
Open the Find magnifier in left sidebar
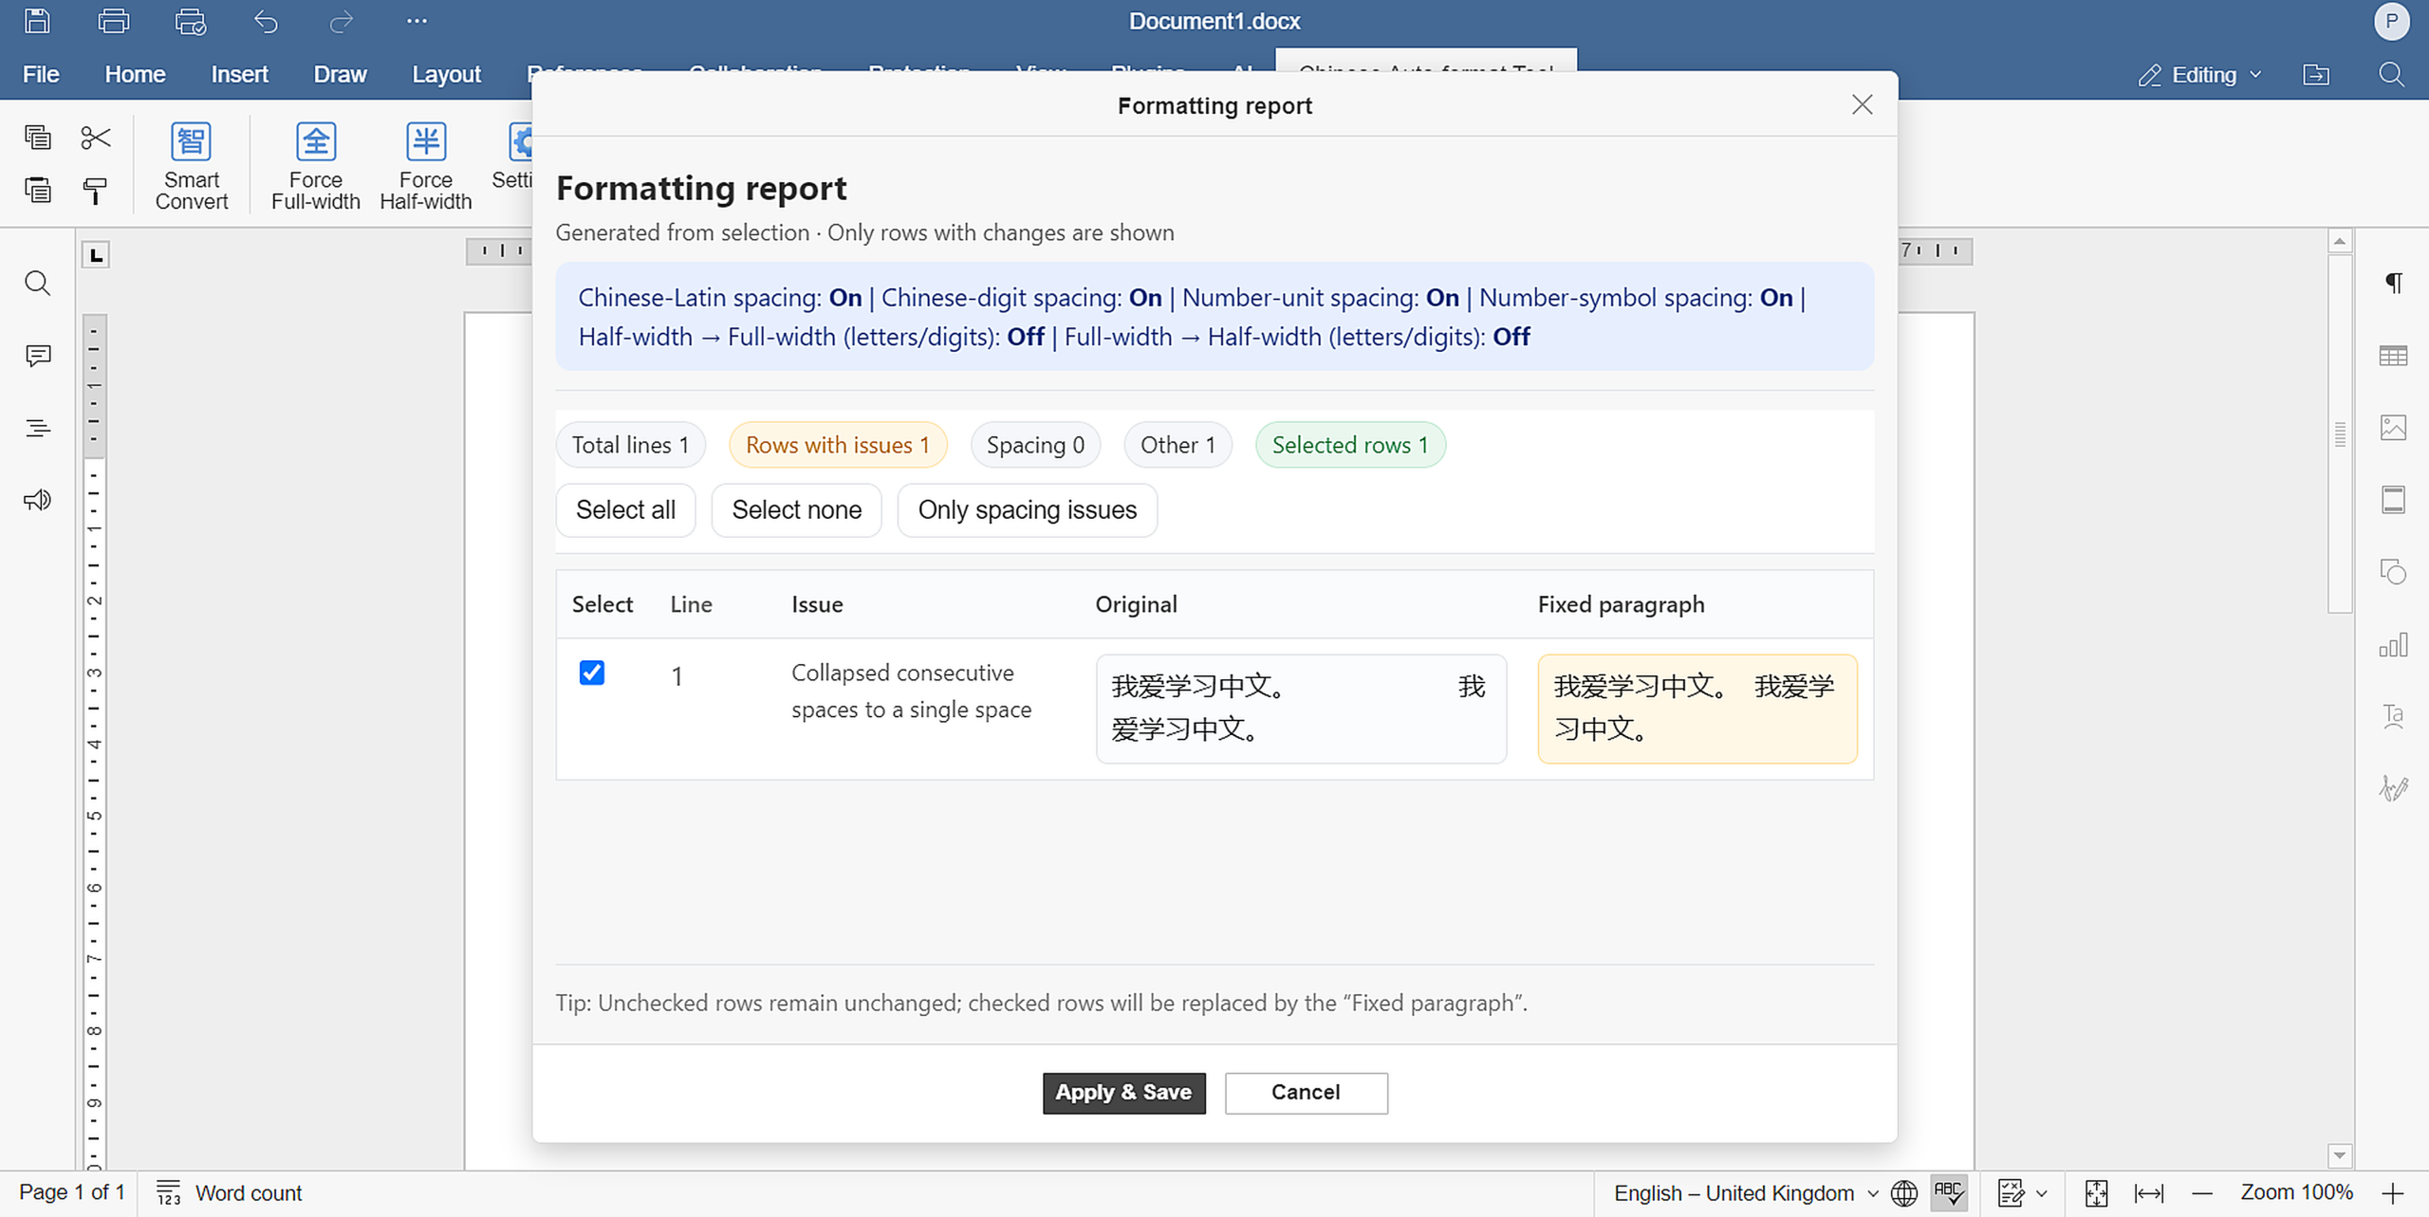pyautogui.click(x=38, y=283)
